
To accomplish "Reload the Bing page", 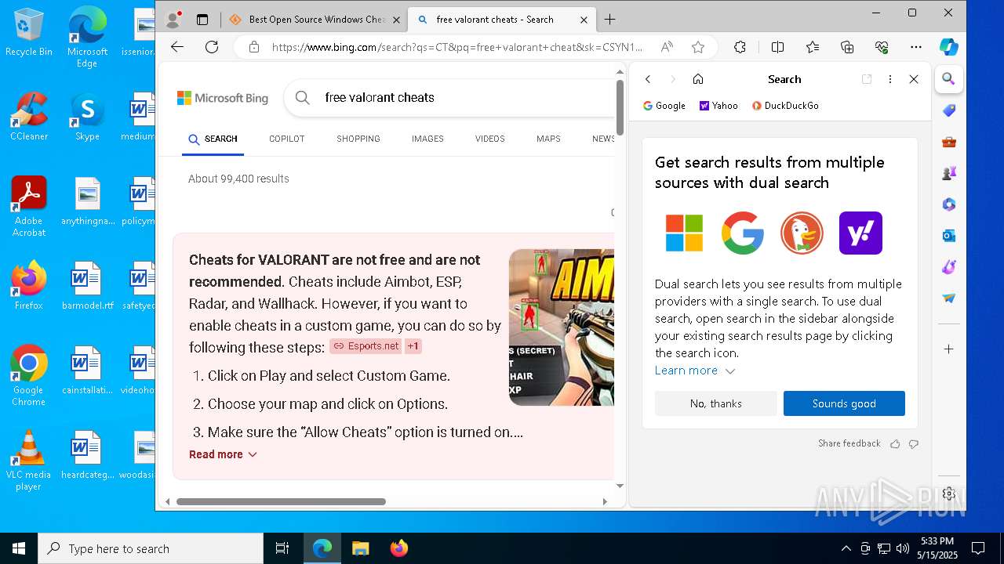I will [212, 47].
